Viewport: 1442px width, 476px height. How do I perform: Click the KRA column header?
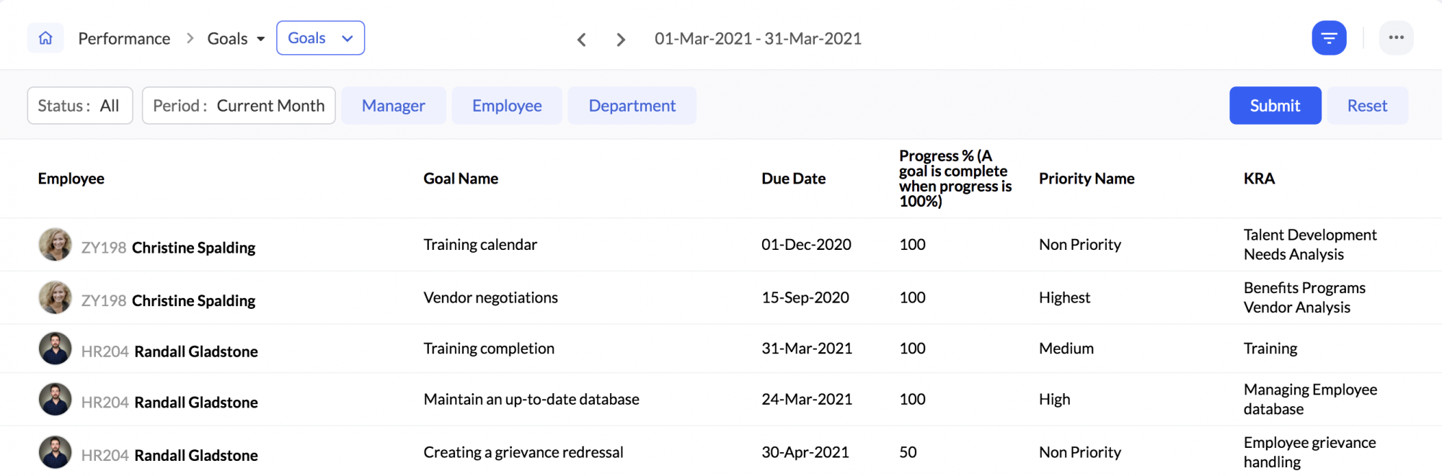(1259, 179)
